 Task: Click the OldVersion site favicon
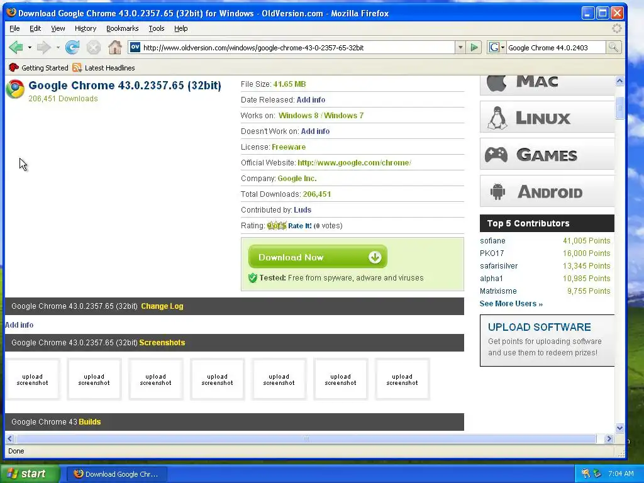tap(135, 47)
